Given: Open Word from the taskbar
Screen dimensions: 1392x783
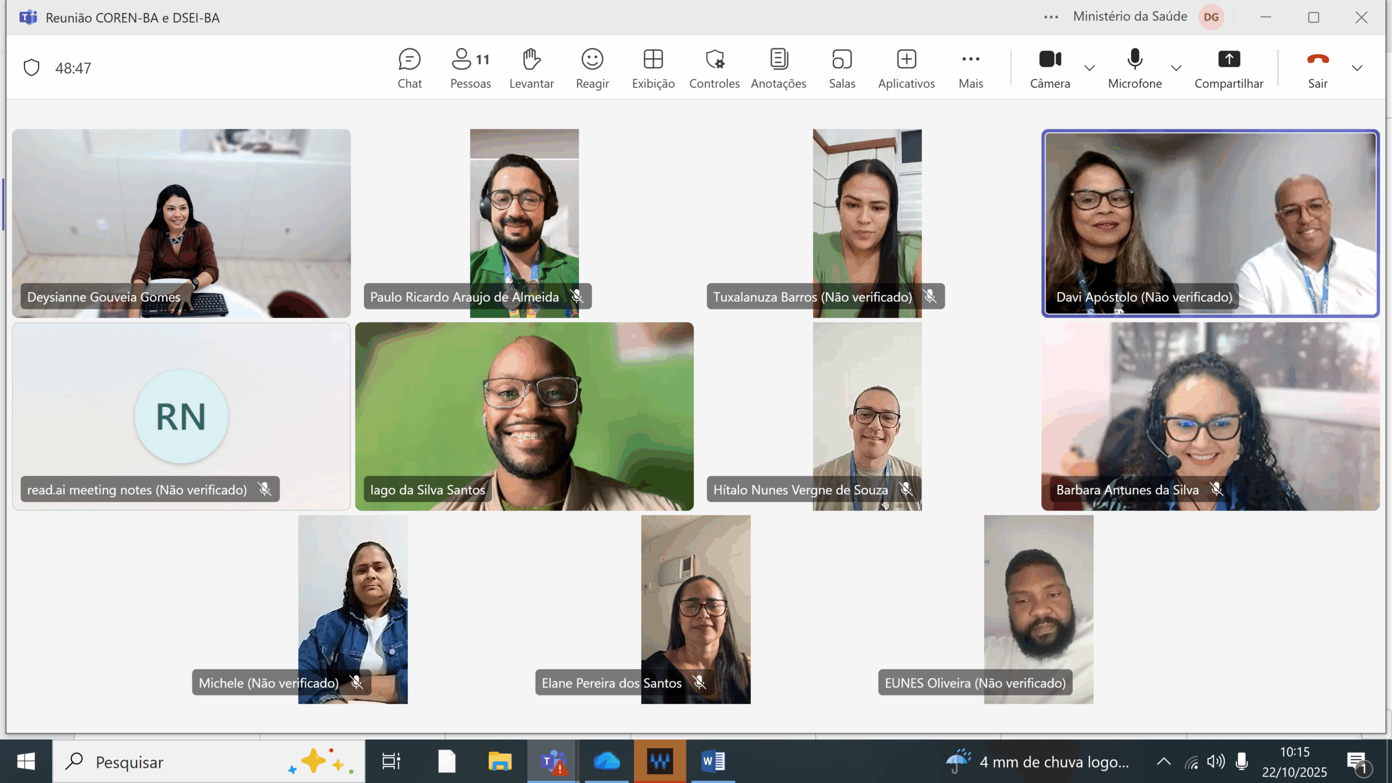Looking at the screenshot, I should (713, 761).
